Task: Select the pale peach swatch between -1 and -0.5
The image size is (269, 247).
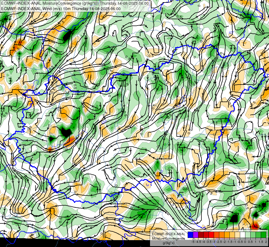Action: pyautogui.click(x=237, y=235)
